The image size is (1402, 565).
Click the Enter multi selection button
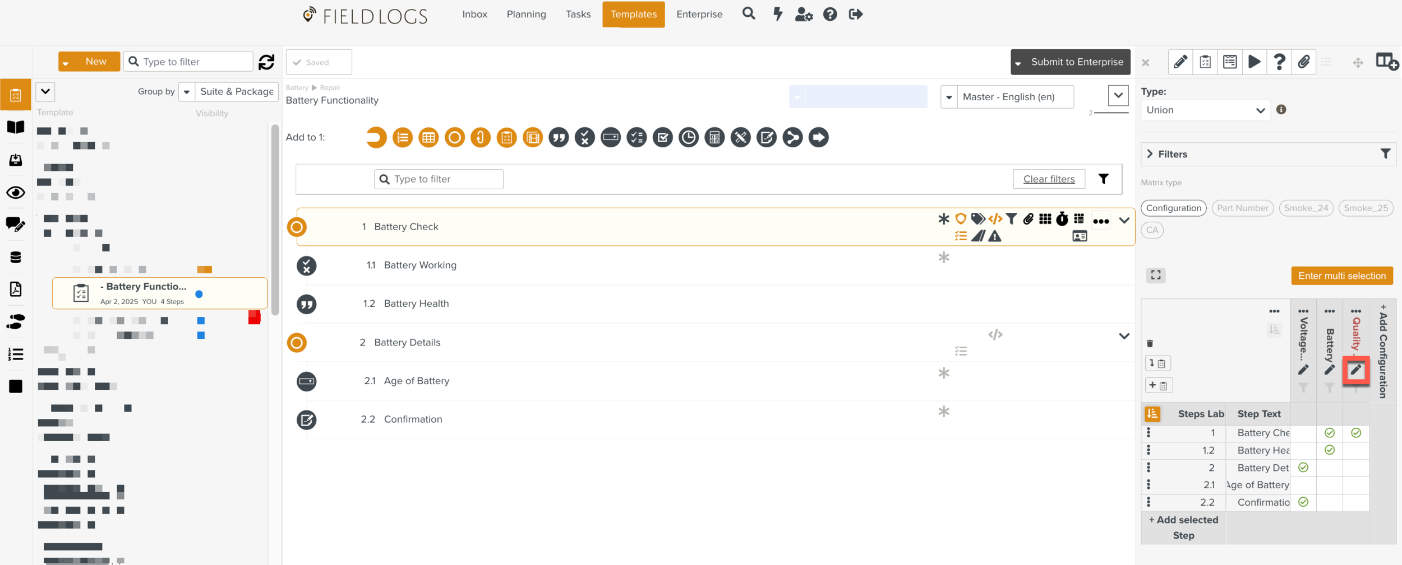tap(1341, 276)
